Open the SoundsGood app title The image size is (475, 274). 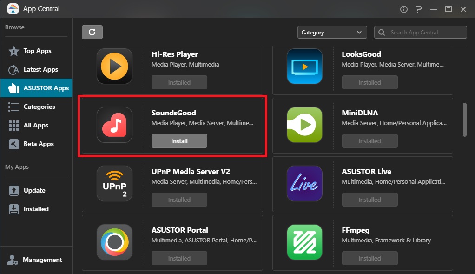173,113
